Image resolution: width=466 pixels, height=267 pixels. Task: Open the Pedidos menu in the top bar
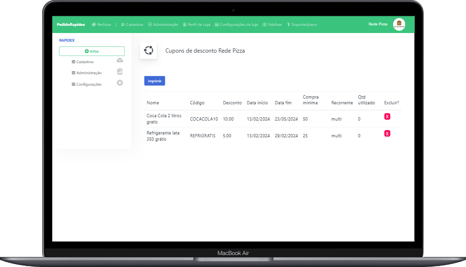(101, 24)
